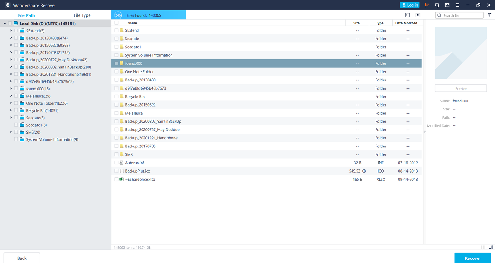Viewport: 495px width, 266px height.
Task: Expand found.000(15) tree node
Action: tap(11, 88)
